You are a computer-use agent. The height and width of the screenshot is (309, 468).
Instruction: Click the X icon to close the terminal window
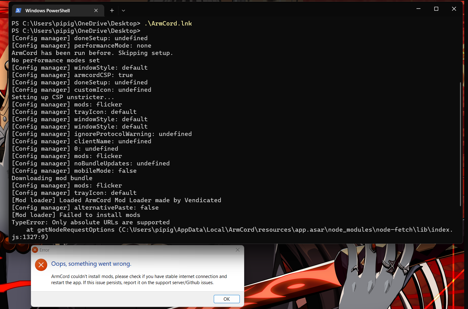[454, 9]
